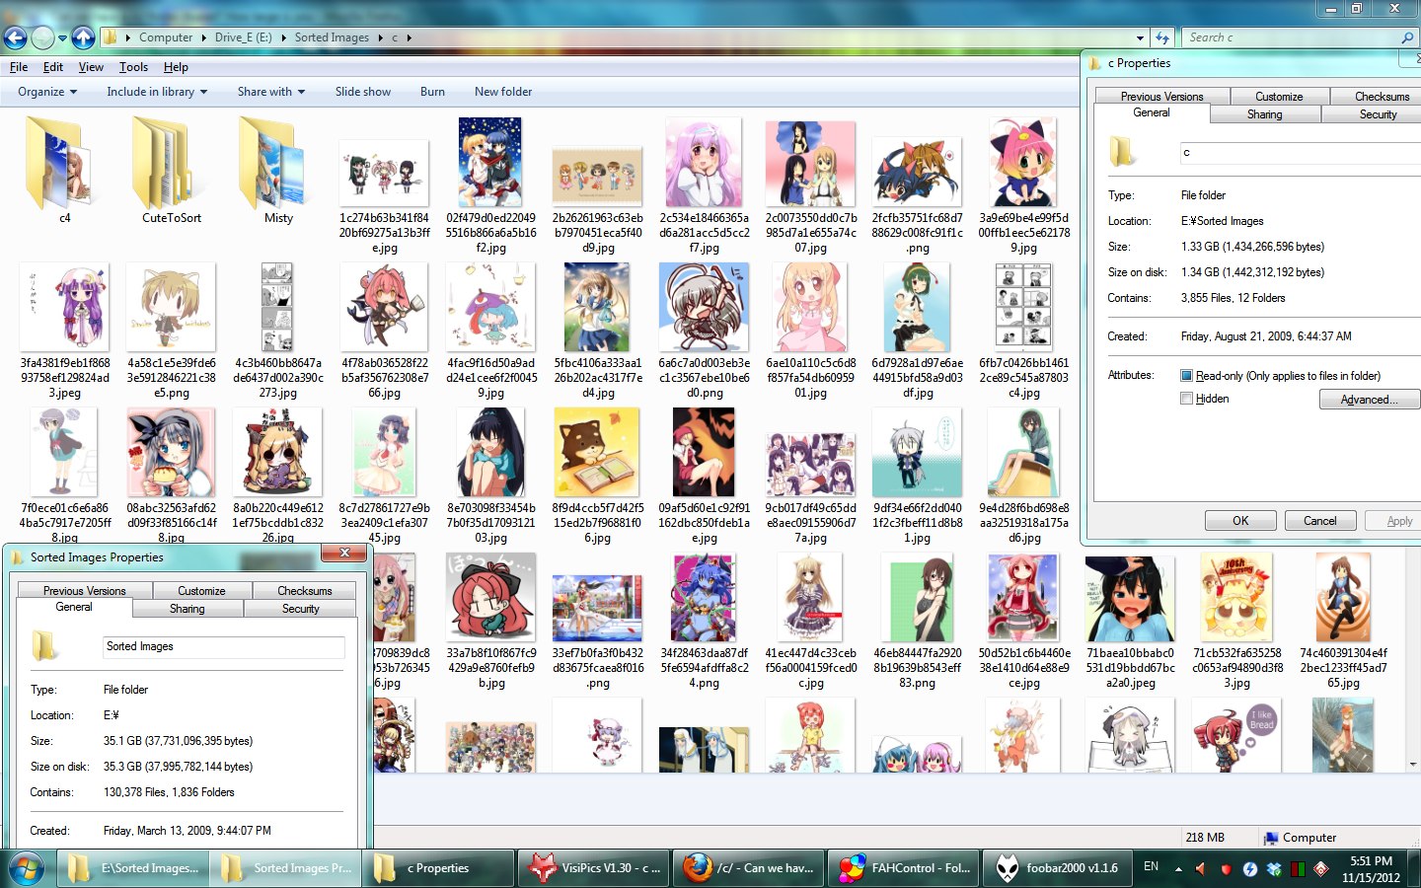Expand the arrow after Computer in breadcrumb
Image resolution: width=1421 pixels, height=888 pixels.
pos(204,37)
